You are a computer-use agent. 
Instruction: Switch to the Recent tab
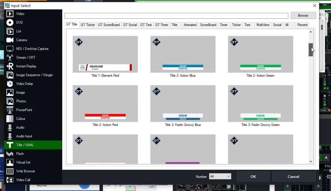click(x=302, y=25)
